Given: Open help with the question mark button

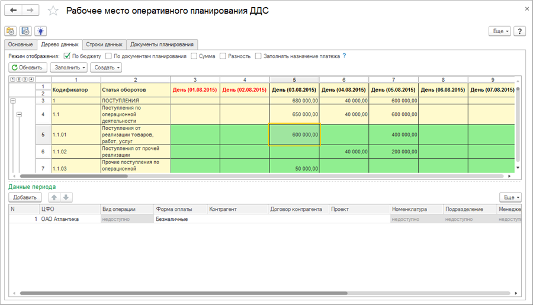Looking at the screenshot, I should click(x=519, y=31).
